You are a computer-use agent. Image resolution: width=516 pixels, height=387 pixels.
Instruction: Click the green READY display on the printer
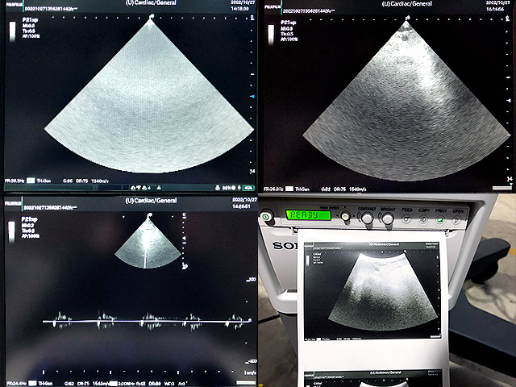pos(308,215)
